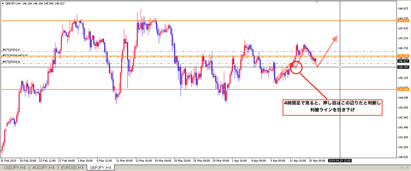Click the 145.125 price scale value
The width and height of the screenshot is (411, 171).
click(402, 78)
